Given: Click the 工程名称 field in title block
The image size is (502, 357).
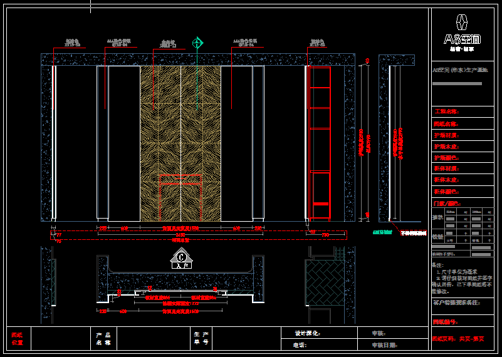Looking at the screenshot, I should pos(447,111).
